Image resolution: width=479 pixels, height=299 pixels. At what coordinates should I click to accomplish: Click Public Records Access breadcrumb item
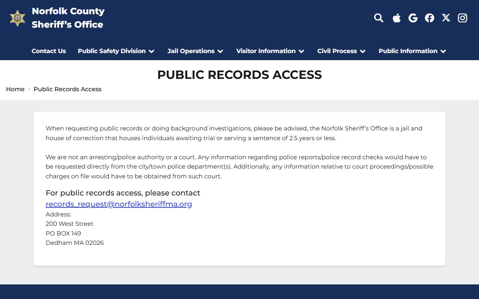(x=67, y=89)
